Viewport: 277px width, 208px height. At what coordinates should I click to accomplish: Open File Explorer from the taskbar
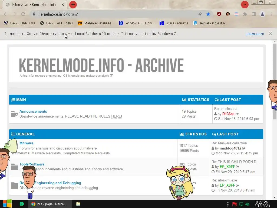pyautogui.click(x=78, y=204)
